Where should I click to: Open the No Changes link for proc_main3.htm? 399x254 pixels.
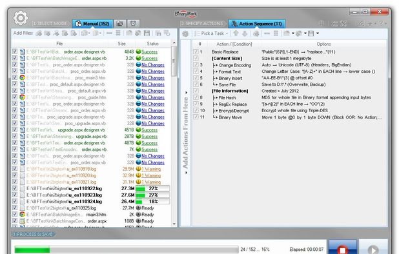[153, 78]
